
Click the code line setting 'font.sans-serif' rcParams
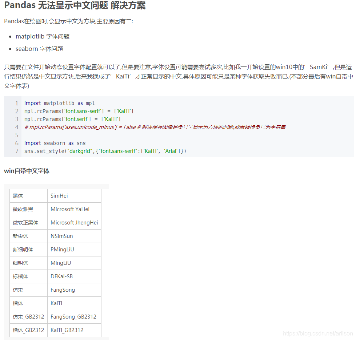79,111
